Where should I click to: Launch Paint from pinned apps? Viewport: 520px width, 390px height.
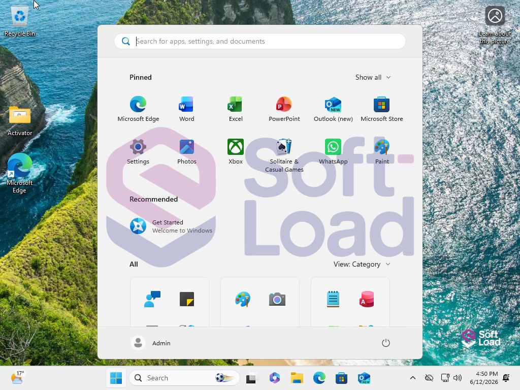coord(382,151)
